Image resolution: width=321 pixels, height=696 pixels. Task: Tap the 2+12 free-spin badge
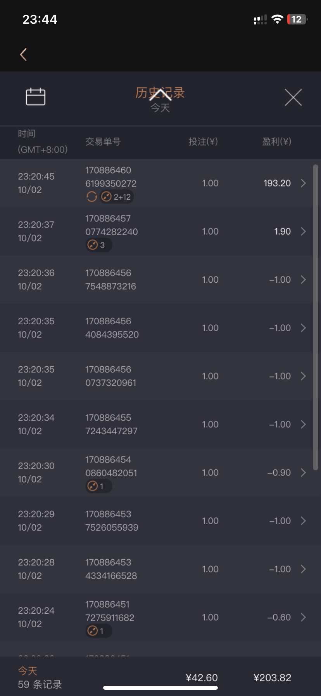click(117, 197)
